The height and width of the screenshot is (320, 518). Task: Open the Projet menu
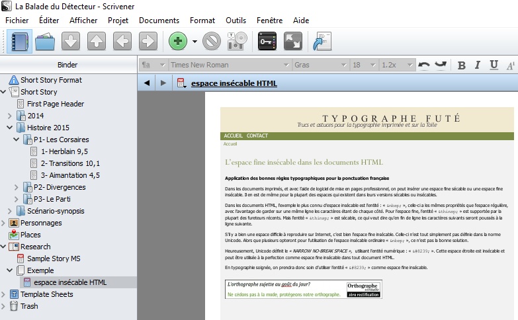pos(118,20)
